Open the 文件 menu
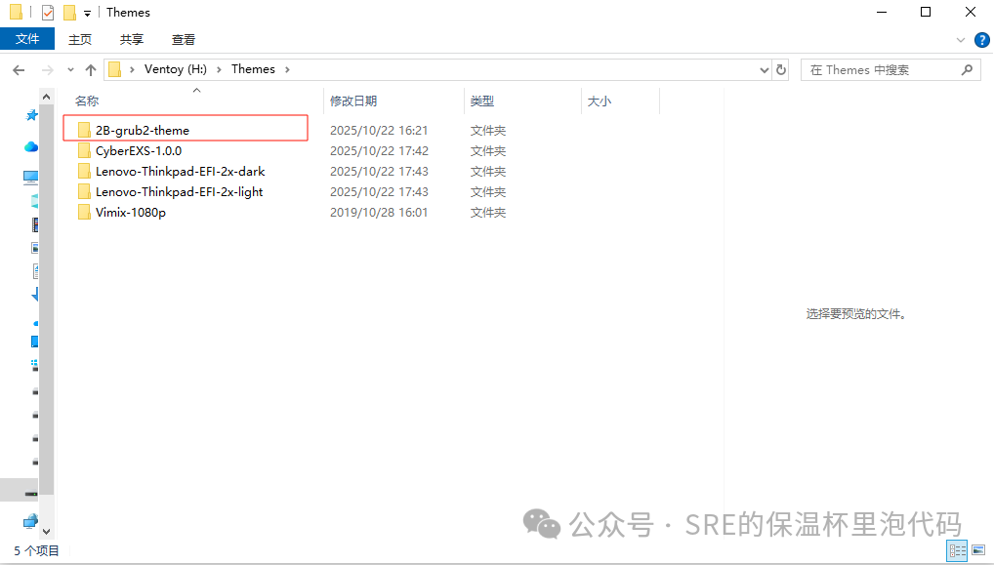 point(27,39)
